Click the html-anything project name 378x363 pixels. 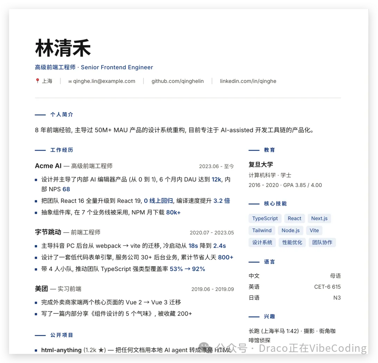point(61,350)
